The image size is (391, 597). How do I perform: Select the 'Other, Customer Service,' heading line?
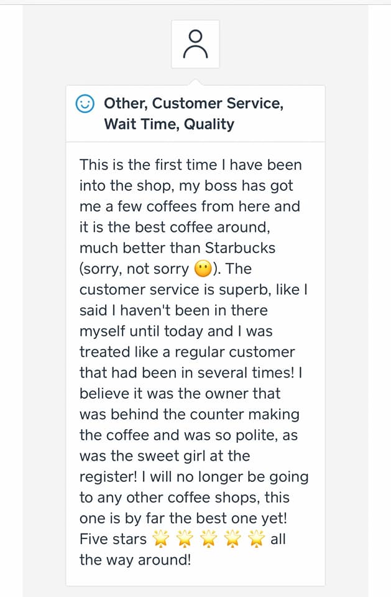194,104
